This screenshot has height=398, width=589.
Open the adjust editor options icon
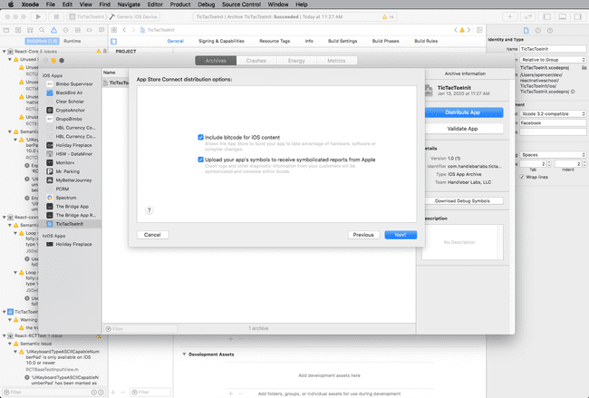tap(479, 30)
